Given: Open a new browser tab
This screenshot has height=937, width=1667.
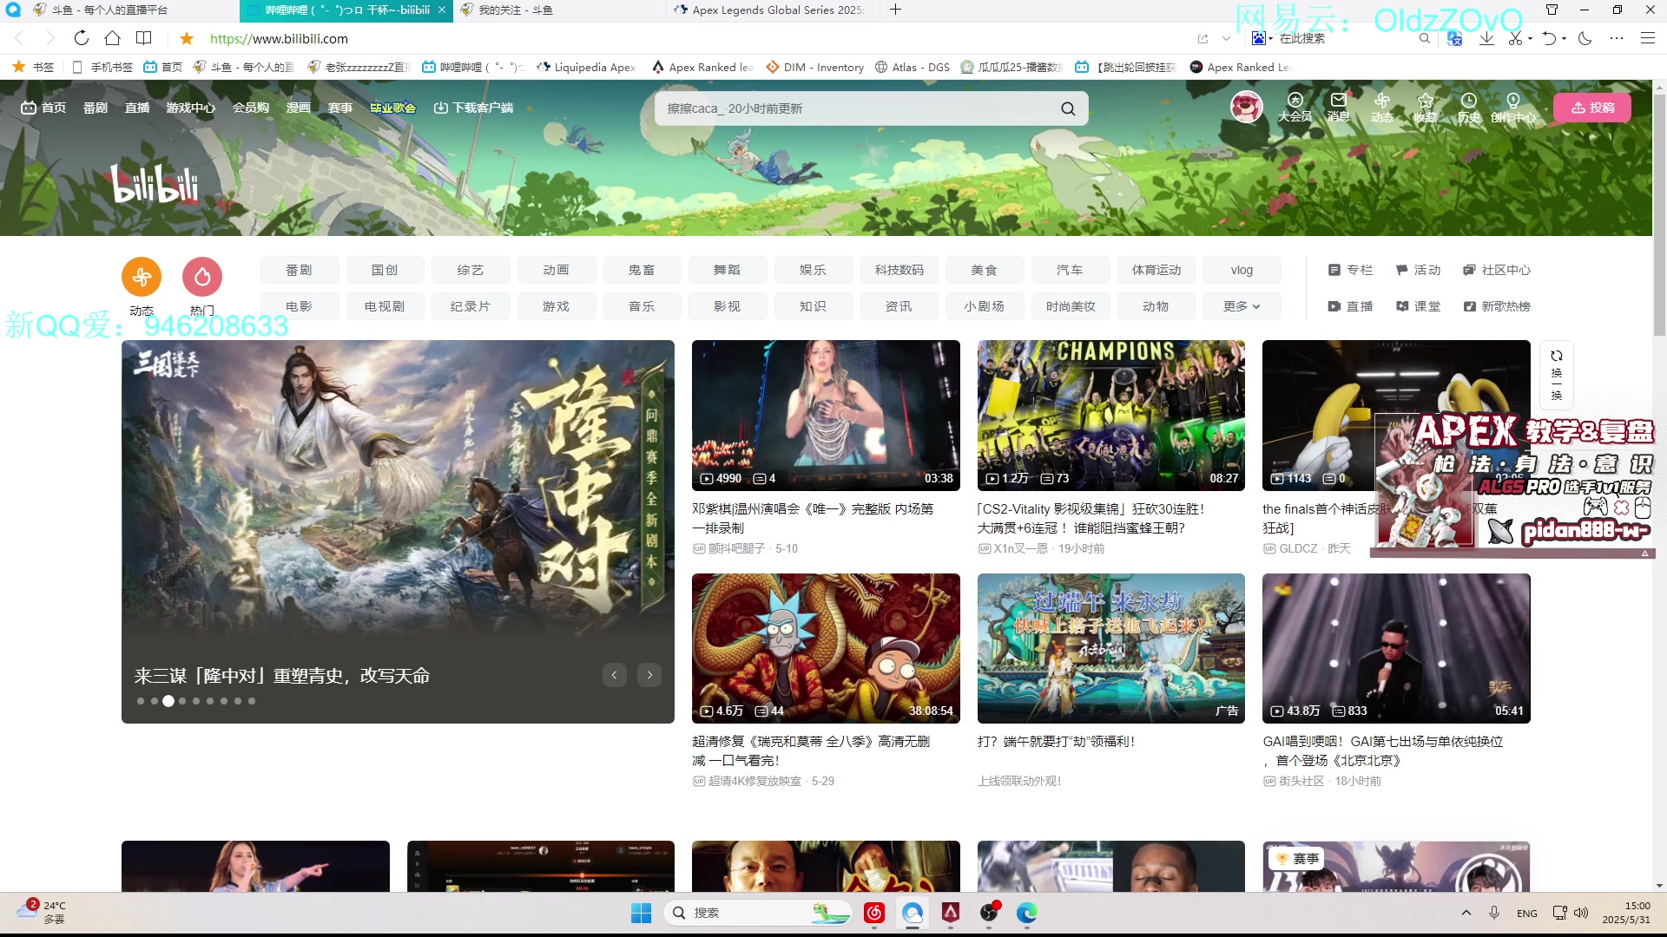Looking at the screenshot, I should 895,10.
